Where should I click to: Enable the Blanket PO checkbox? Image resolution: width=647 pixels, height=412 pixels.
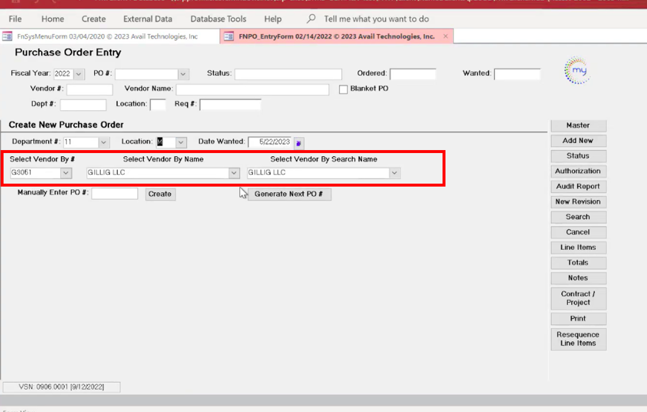(x=344, y=89)
